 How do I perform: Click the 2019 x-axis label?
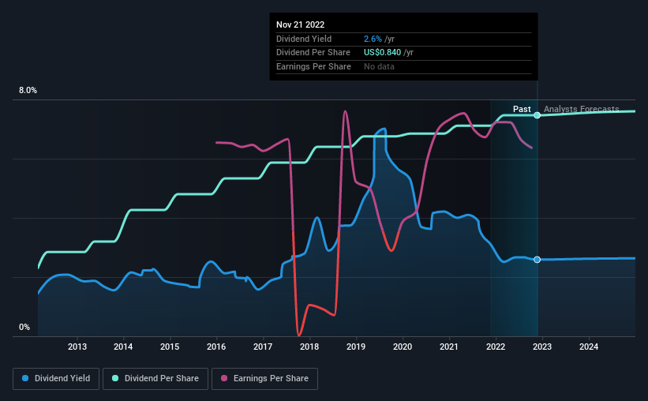pyautogui.click(x=356, y=347)
